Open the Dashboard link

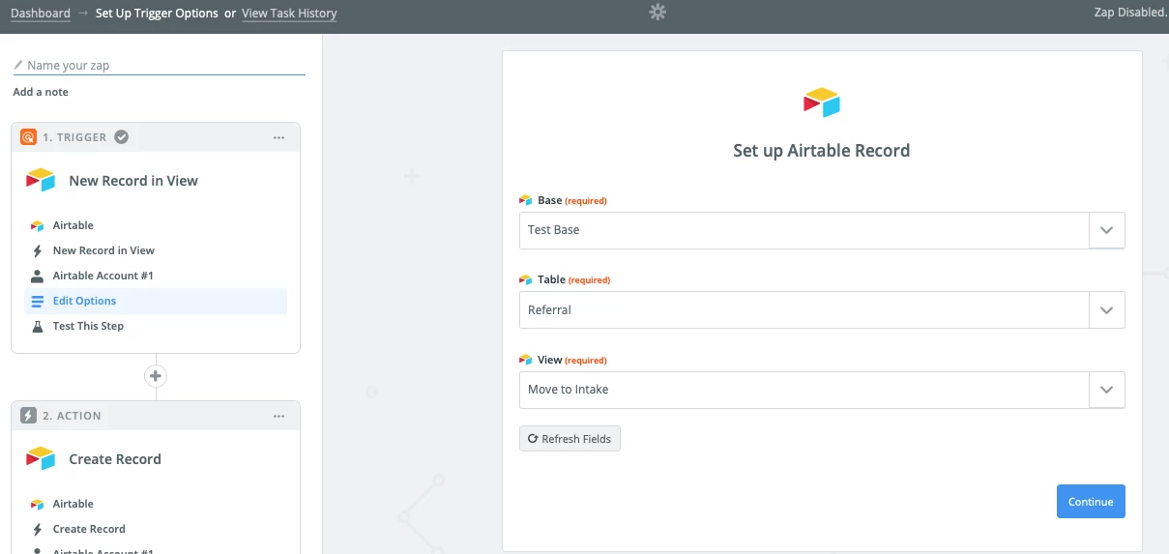[41, 14]
